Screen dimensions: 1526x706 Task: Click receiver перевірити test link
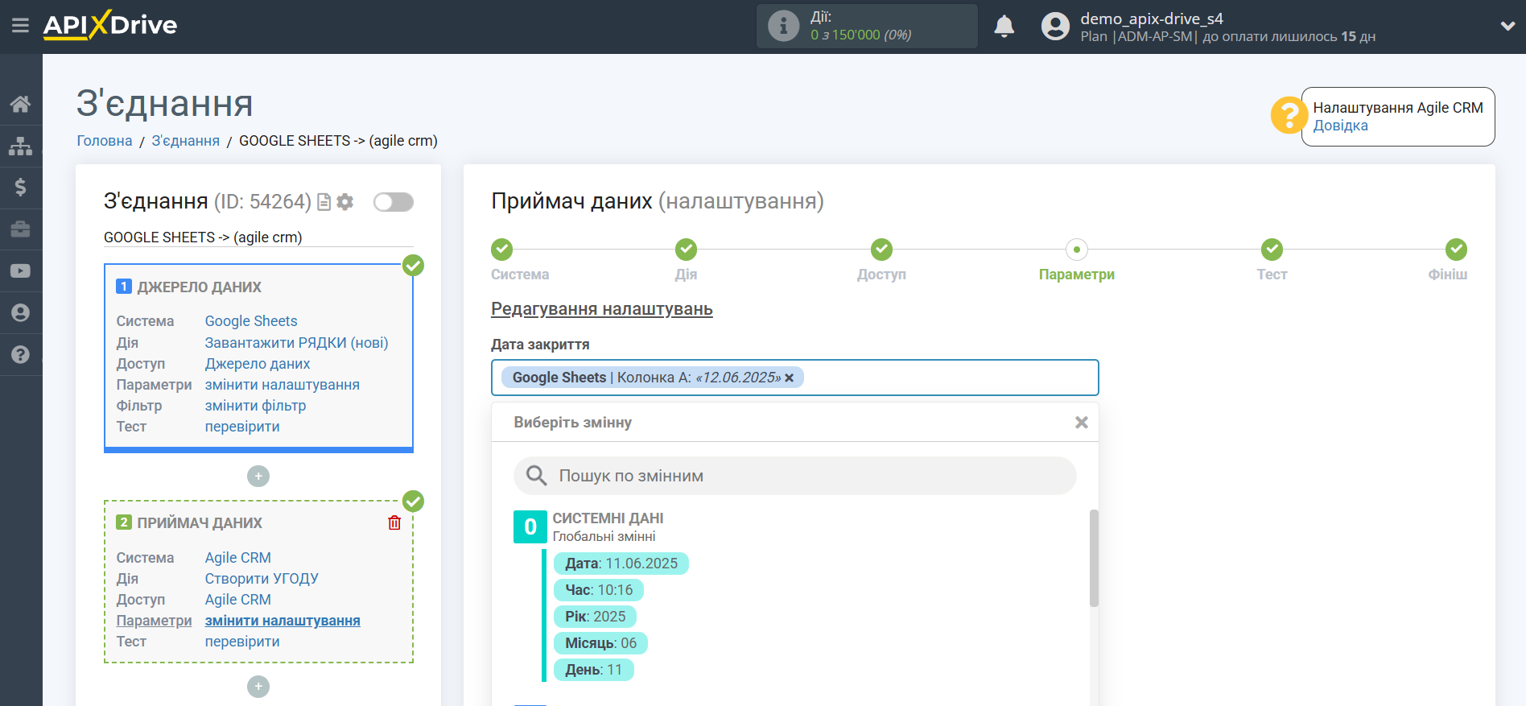tap(242, 642)
